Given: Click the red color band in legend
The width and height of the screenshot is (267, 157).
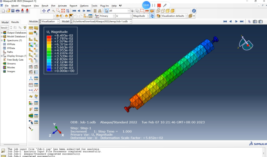Looking at the screenshot, I should coord(49,37).
